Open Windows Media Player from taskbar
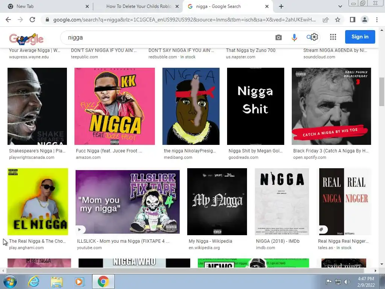This screenshot has height=289, width=385. click(79, 281)
